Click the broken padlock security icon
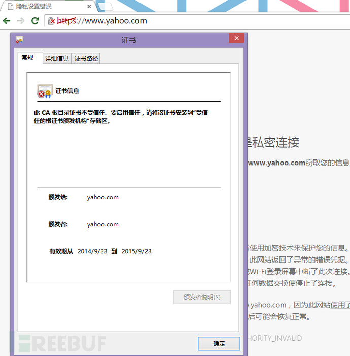Viewport: 350px width, 356px height. pyautogui.click(x=51, y=21)
